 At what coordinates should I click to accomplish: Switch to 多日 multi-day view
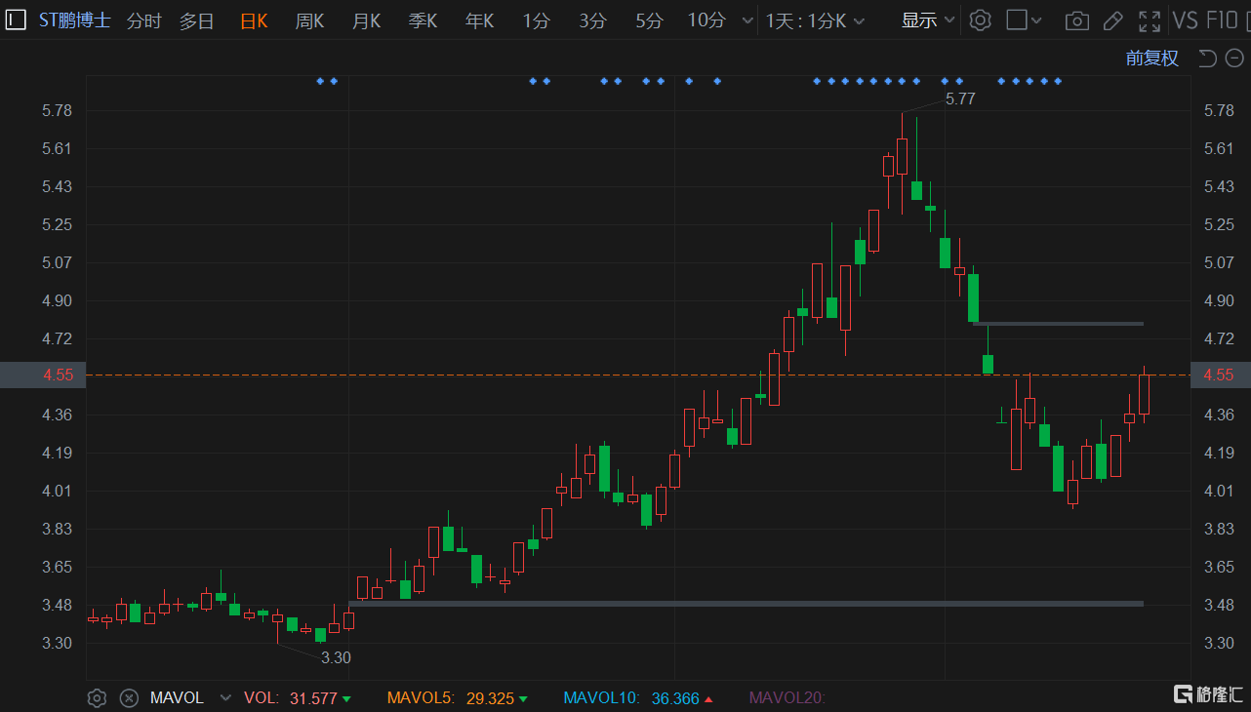point(197,20)
